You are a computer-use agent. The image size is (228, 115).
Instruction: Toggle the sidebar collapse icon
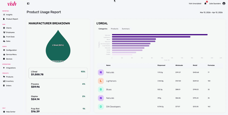(x=28, y=3)
